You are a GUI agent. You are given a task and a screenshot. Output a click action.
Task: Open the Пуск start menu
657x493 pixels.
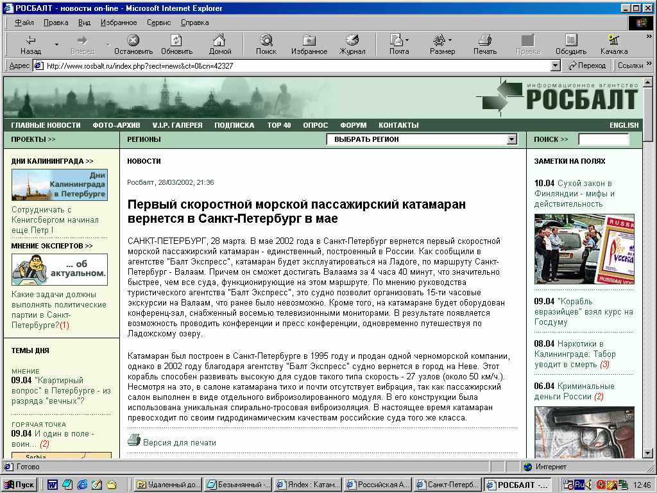point(19,485)
